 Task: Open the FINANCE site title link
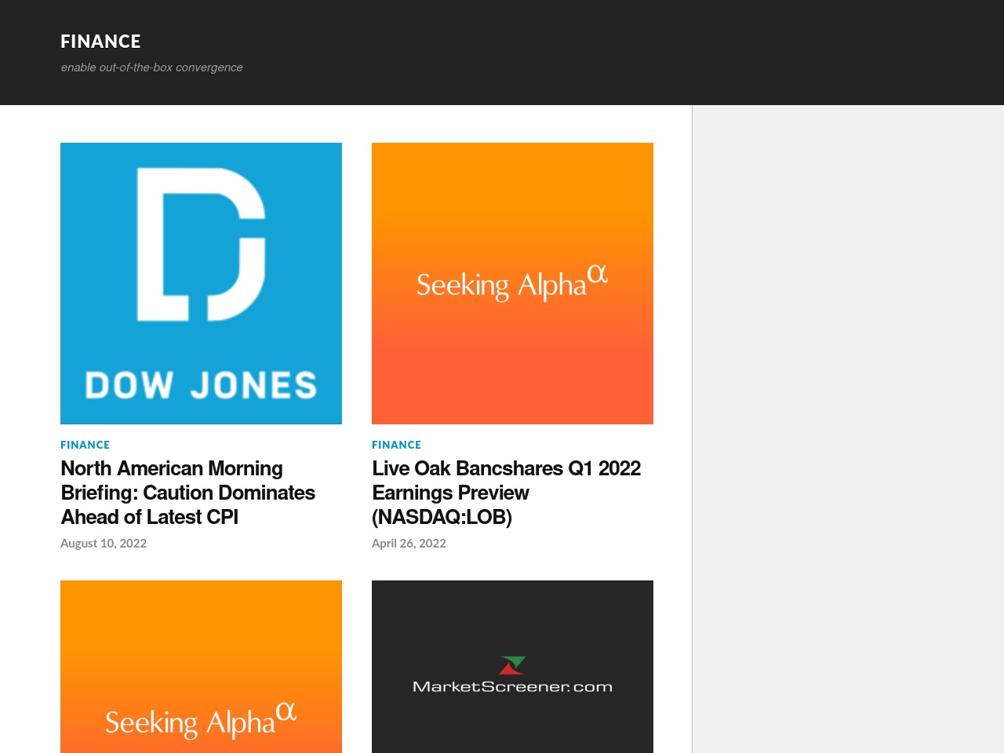coord(100,41)
